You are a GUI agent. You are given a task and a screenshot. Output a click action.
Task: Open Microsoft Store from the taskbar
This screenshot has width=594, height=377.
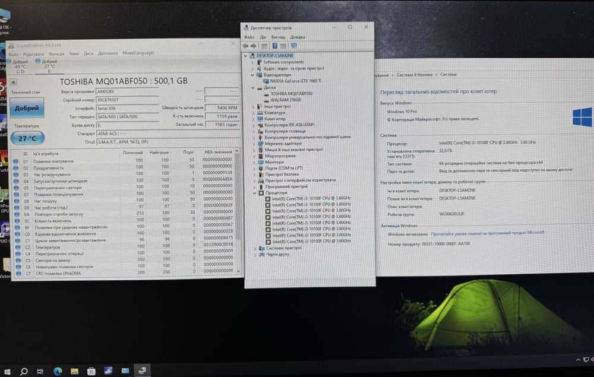coord(91,371)
